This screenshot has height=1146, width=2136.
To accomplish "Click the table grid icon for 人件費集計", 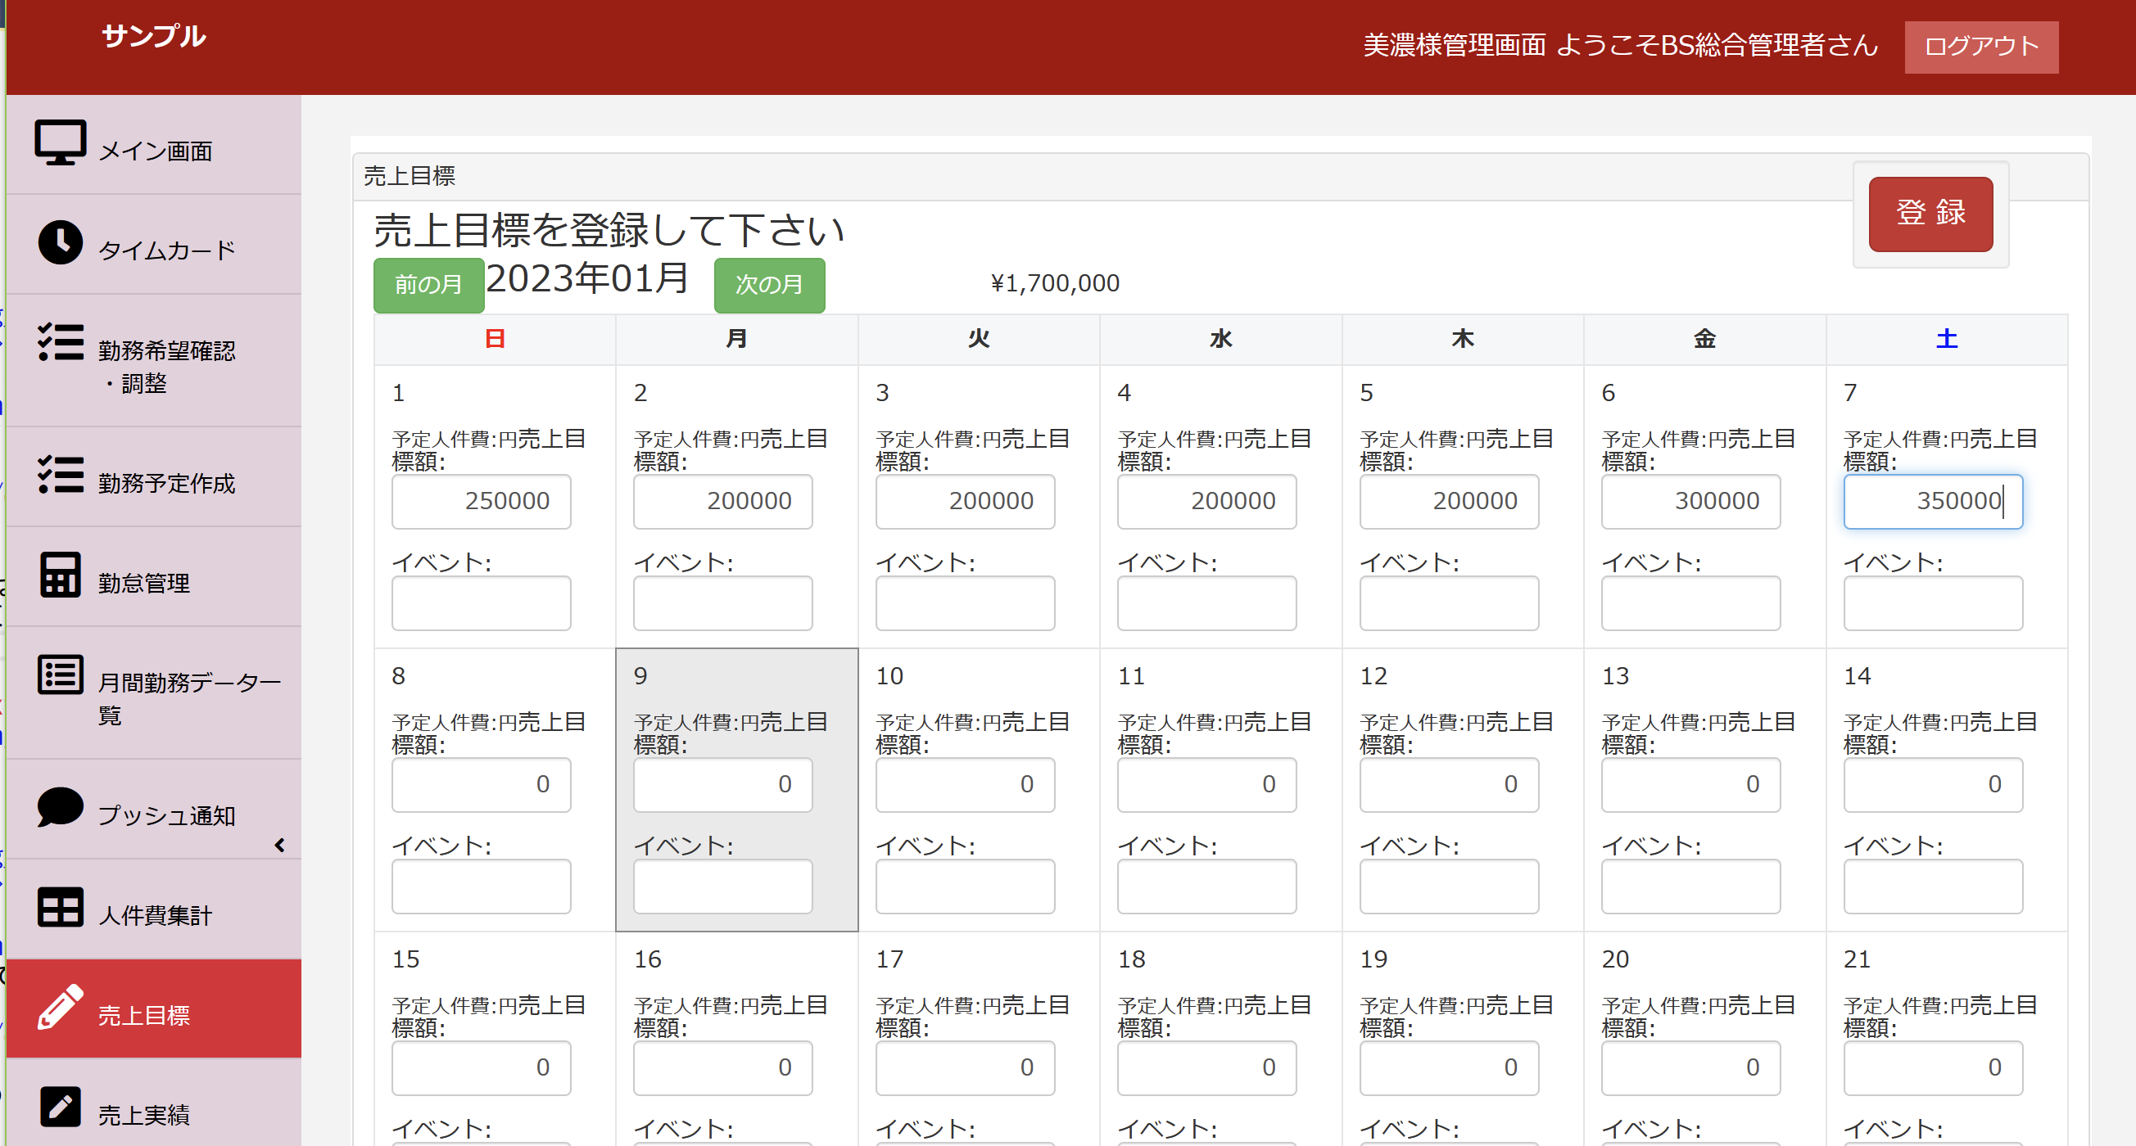I will pos(60,906).
